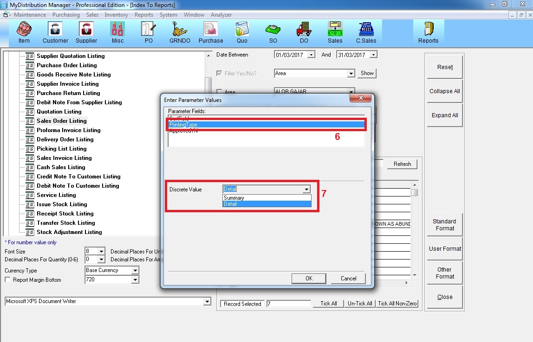Viewport: 533px width, 342px height.
Task: Open the printer selection dropdown
Action: pos(207,302)
